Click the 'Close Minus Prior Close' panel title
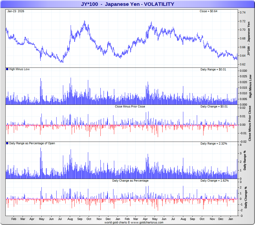The image size is (255, 225). pos(130,106)
